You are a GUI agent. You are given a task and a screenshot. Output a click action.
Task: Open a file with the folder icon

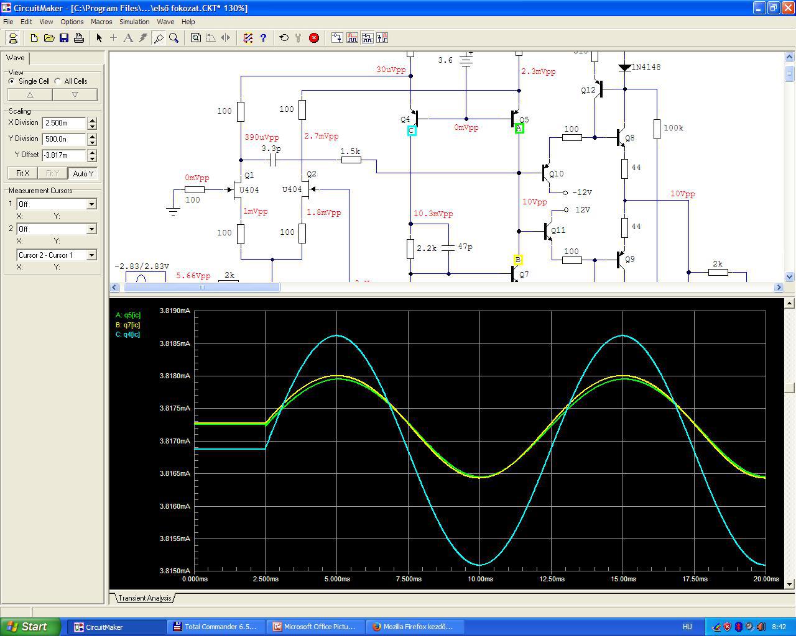point(49,38)
